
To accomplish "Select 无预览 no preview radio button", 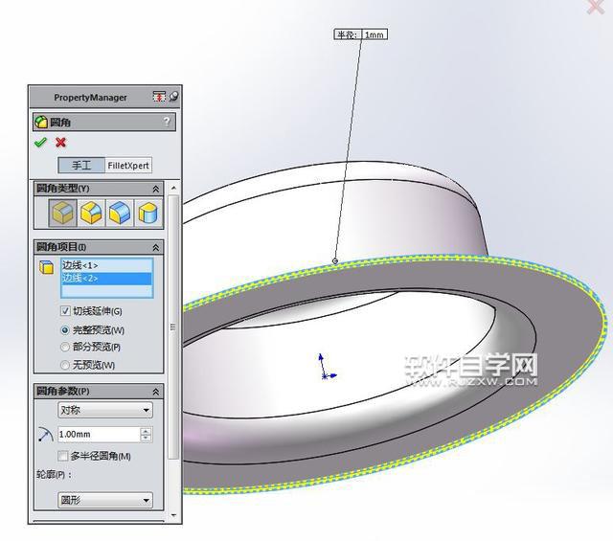I will 65,365.
